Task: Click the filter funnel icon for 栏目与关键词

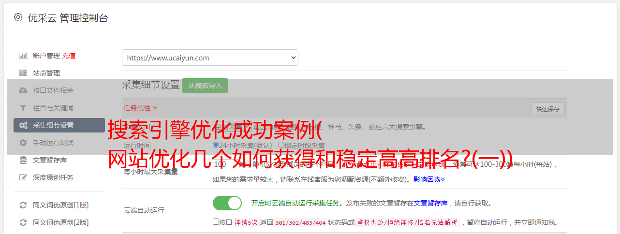Action: pyautogui.click(x=23, y=108)
